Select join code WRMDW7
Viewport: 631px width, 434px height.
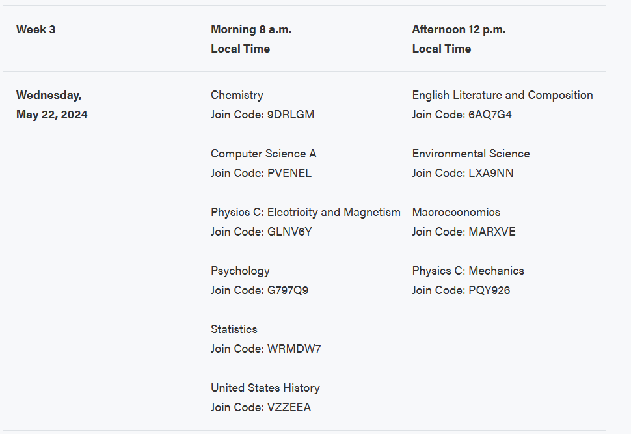click(x=294, y=349)
